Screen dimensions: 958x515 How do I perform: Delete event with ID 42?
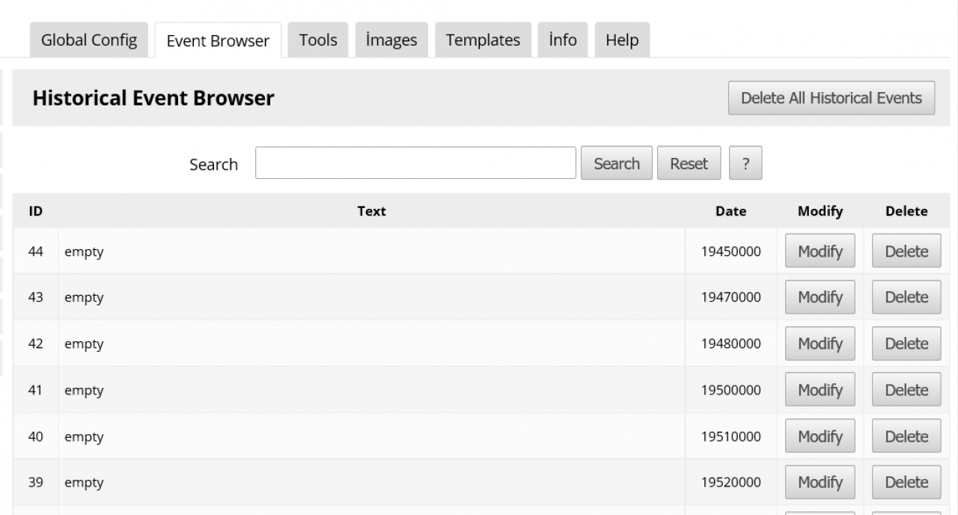906,344
